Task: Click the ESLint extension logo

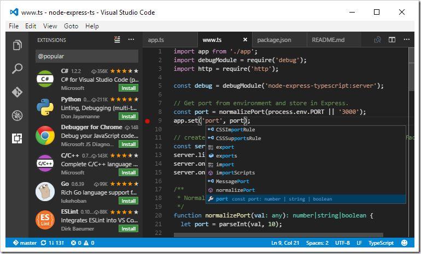Action: coord(45,220)
